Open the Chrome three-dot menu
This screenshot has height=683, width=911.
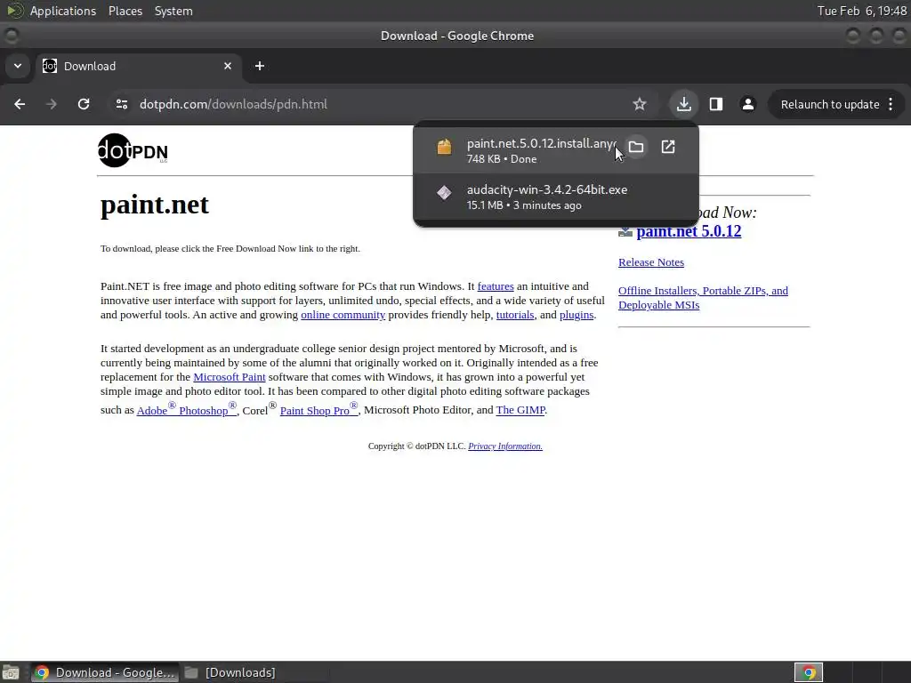(x=891, y=104)
